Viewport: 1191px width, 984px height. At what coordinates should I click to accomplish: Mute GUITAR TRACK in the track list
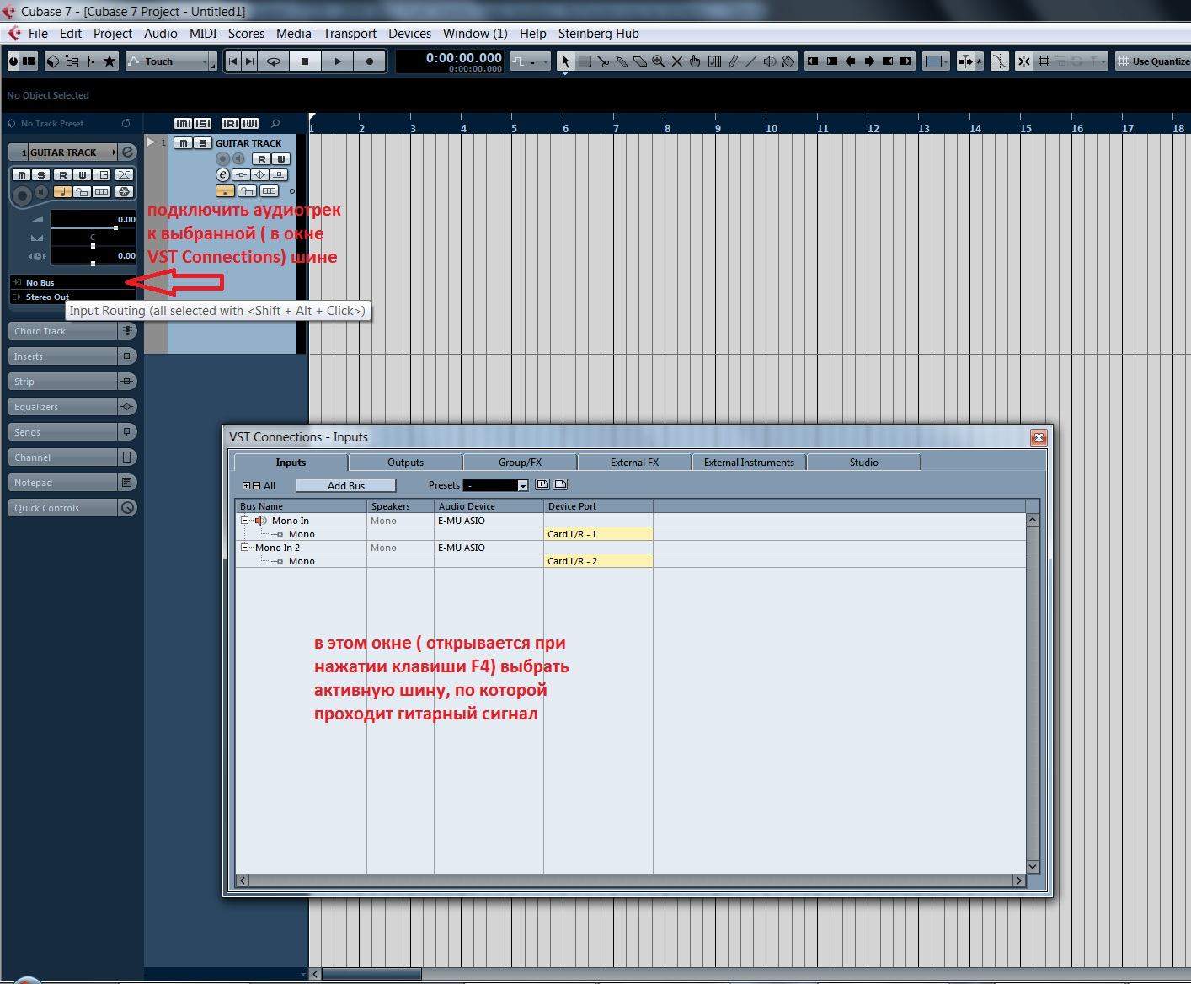point(183,143)
